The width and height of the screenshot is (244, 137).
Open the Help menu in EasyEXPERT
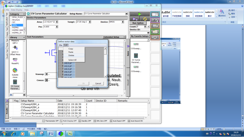[26, 10]
